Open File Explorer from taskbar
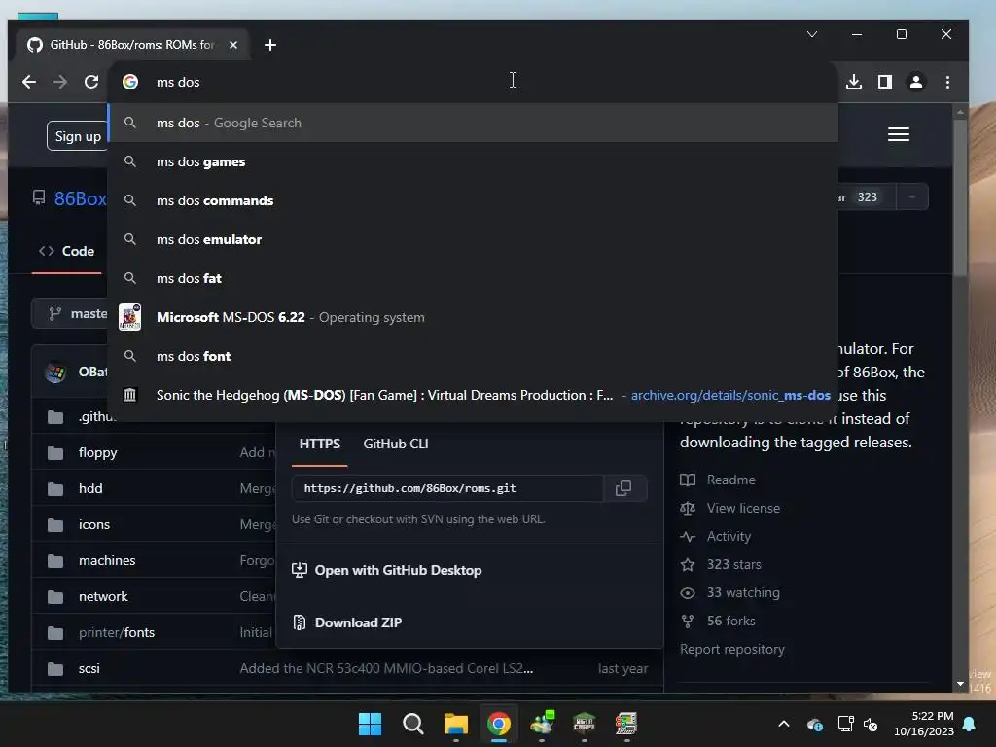This screenshot has width=996, height=747. click(455, 724)
